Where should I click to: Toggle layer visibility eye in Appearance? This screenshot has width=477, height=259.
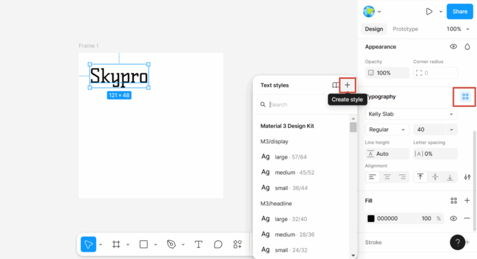(453, 47)
